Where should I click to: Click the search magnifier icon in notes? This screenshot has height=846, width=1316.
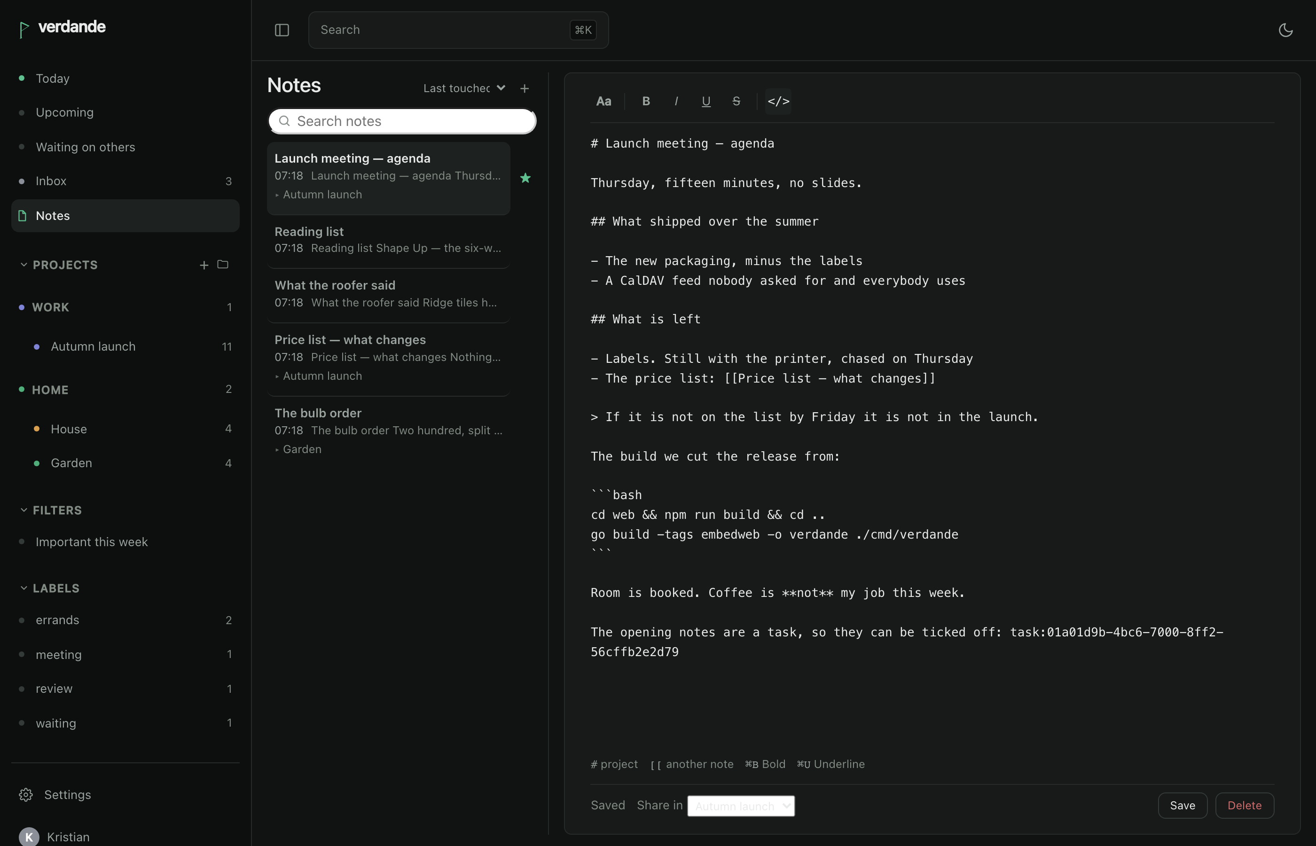pyautogui.click(x=284, y=121)
